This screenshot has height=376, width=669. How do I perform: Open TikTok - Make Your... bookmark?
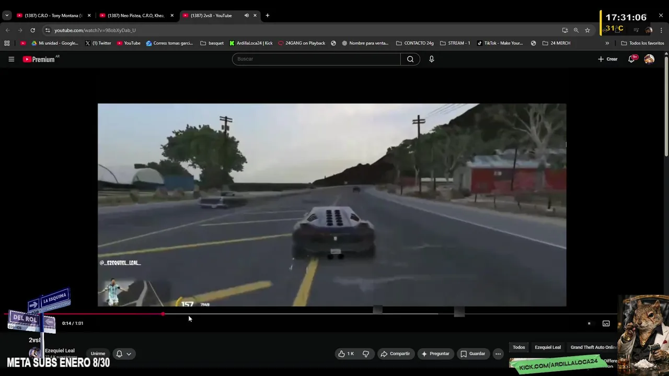tap(500, 43)
